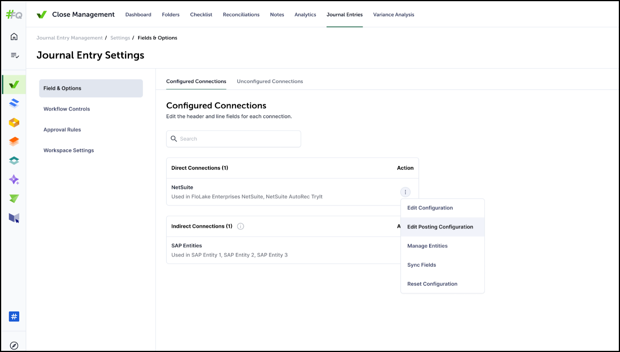Image resolution: width=620 pixels, height=352 pixels.
Task: Click the connections Search field
Action: [234, 139]
